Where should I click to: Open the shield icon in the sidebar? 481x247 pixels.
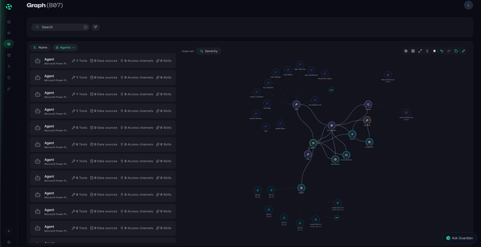pyautogui.click(x=9, y=78)
